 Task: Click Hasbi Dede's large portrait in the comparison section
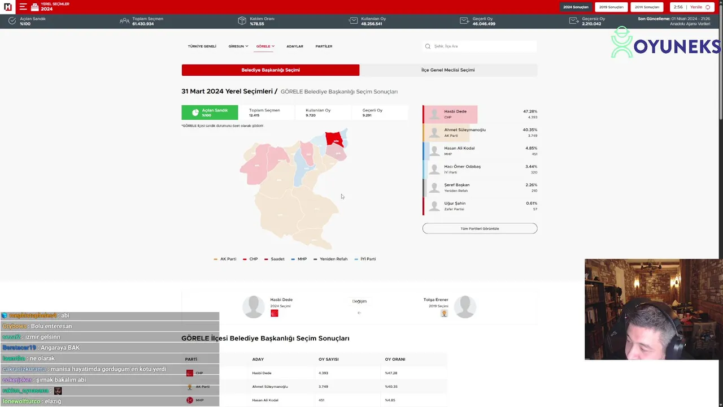click(x=253, y=306)
